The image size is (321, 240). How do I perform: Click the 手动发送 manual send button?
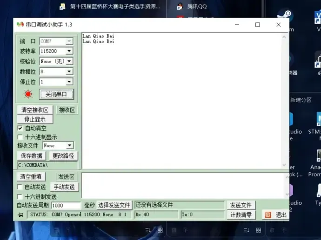(x=64, y=187)
